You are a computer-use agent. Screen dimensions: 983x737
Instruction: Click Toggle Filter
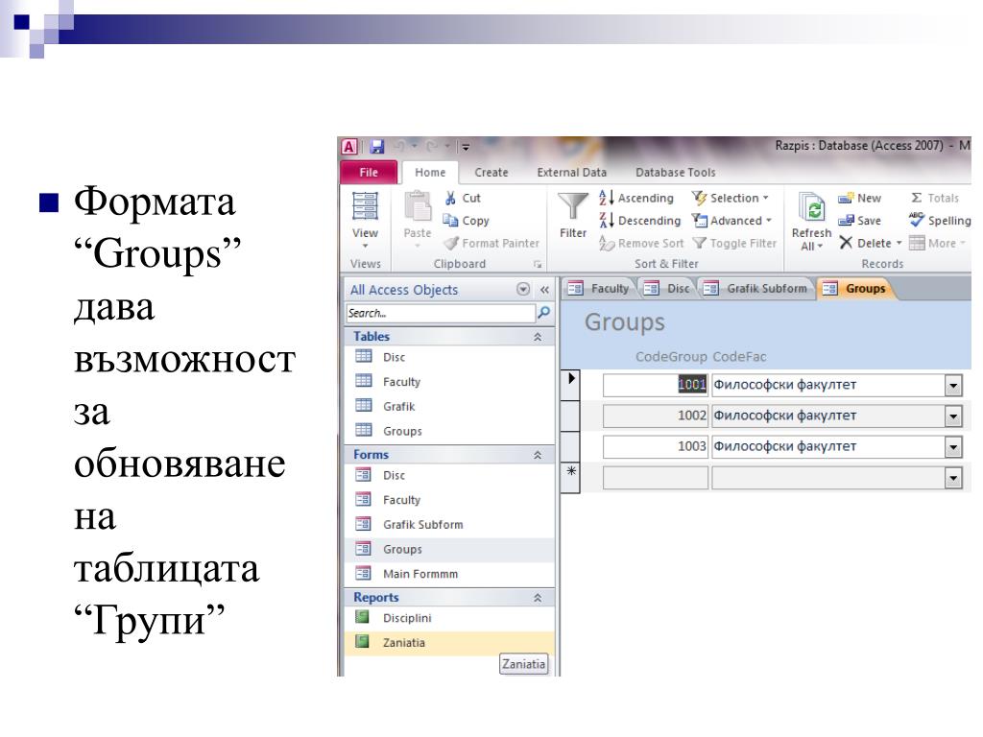(x=734, y=243)
